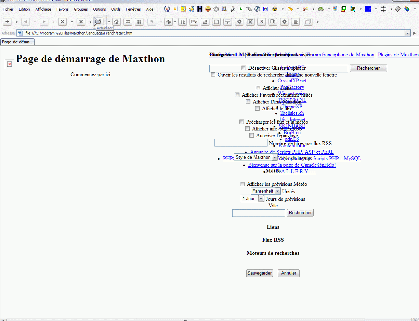Click the open-folder toolbar icon

click(194, 22)
